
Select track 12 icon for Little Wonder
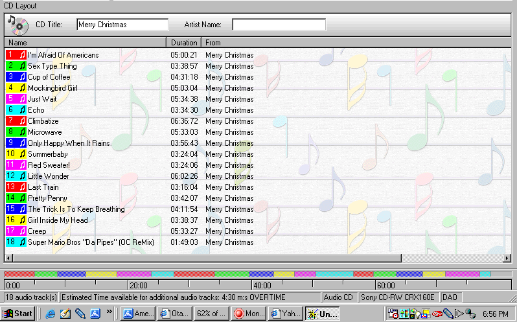click(x=16, y=176)
